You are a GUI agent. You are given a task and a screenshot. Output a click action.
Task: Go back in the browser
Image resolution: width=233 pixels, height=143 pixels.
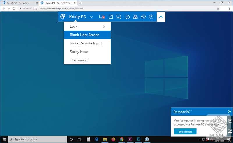click(x=4, y=8)
